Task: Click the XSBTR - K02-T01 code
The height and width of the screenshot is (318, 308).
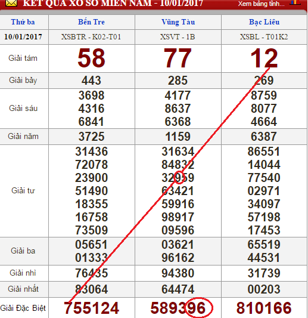Action: pos(91,37)
